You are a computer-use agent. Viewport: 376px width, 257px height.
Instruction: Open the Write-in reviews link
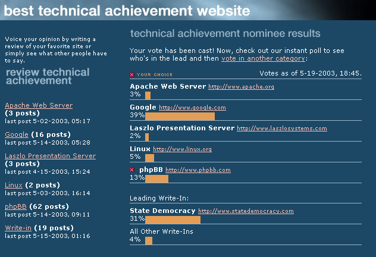(18, 228)
